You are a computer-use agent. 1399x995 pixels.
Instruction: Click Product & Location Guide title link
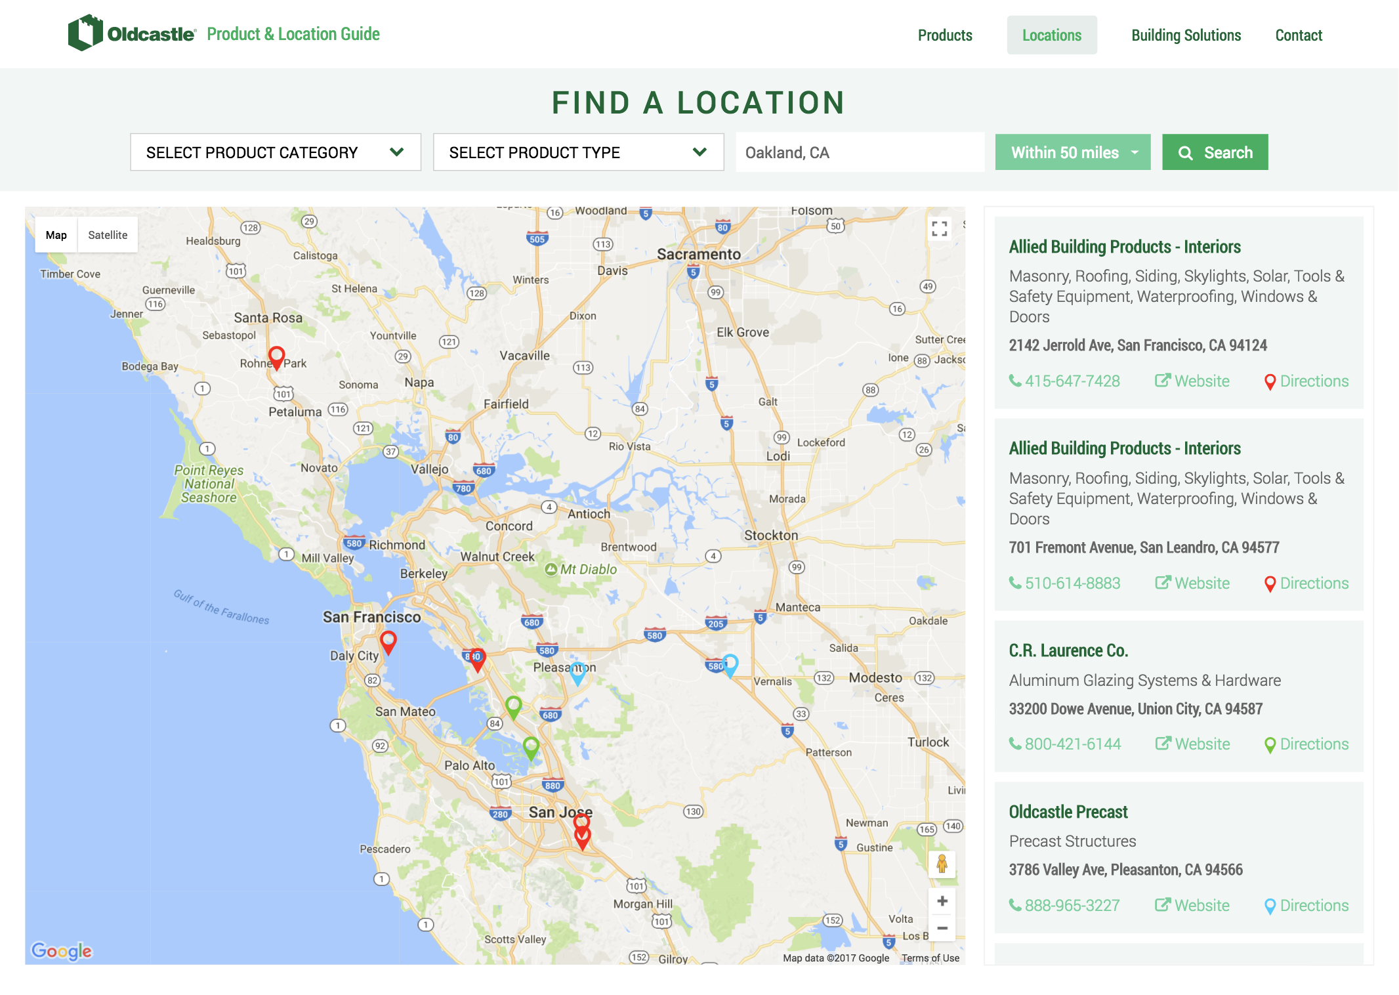(293, 34)
